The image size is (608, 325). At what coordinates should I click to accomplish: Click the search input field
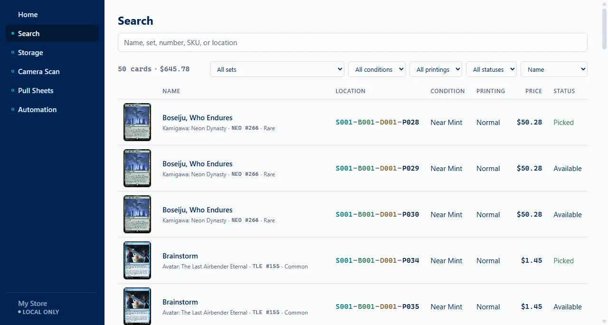coord(352,42)
